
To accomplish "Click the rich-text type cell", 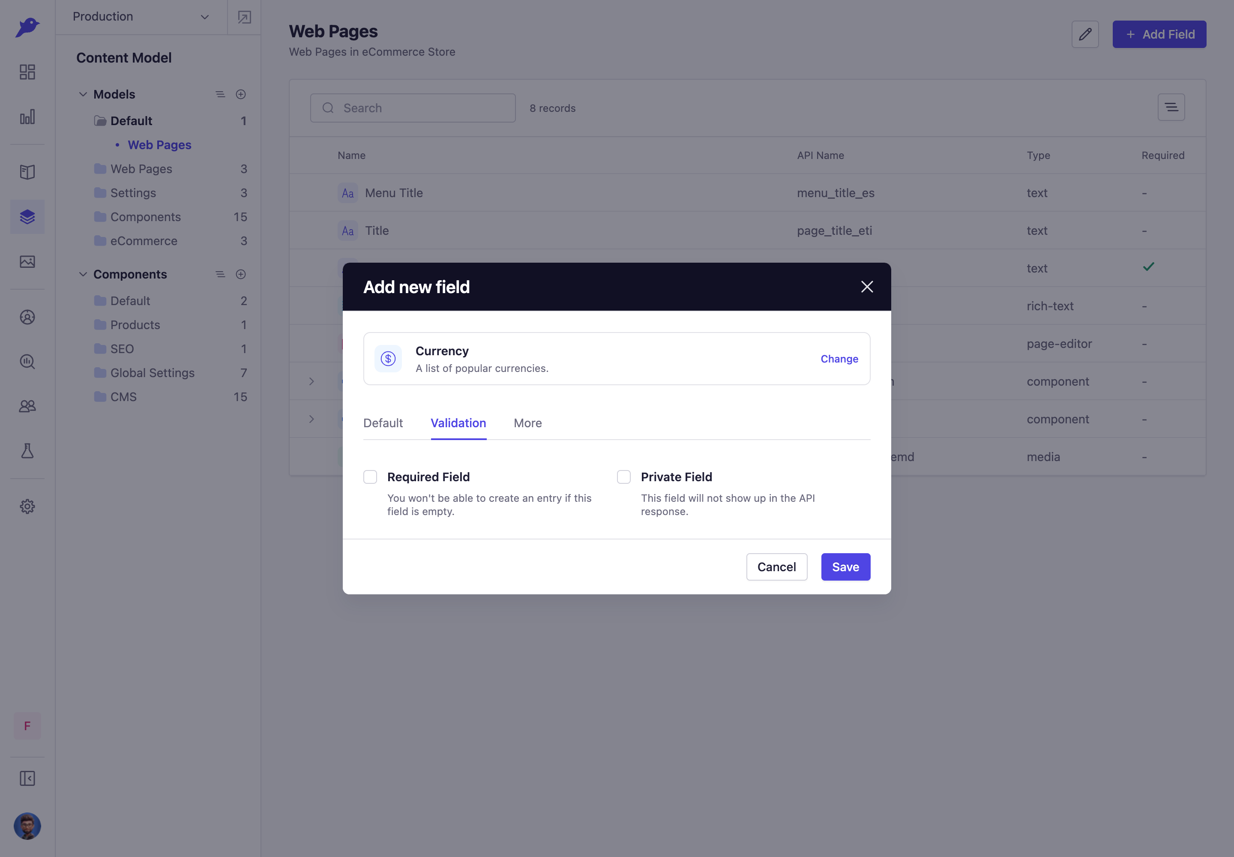I will 1050,306.
